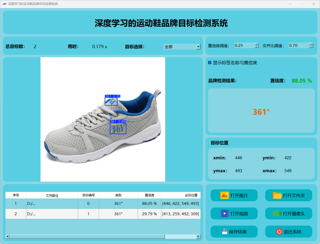The width and height of the screenshot is (320, 244).
Task: Click the 打开视频 button
Action: [x=234, y=213]
